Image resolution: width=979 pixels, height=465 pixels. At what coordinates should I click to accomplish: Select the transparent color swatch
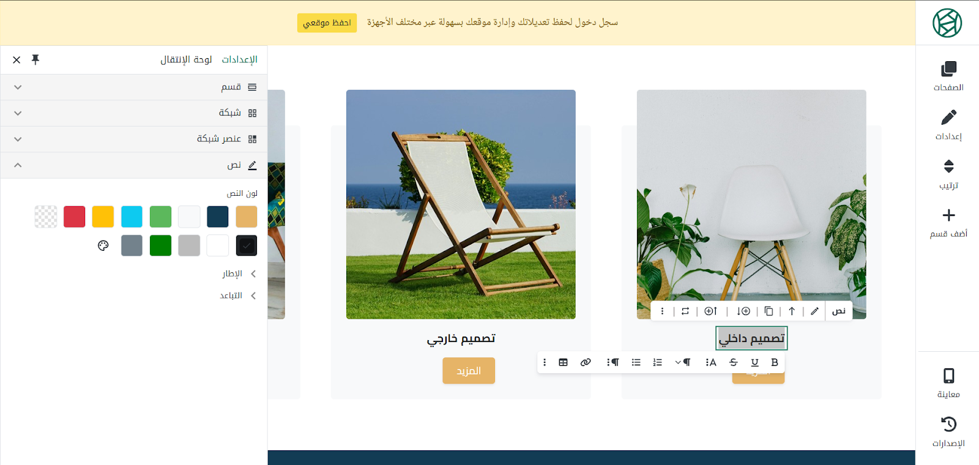(46, 217)
